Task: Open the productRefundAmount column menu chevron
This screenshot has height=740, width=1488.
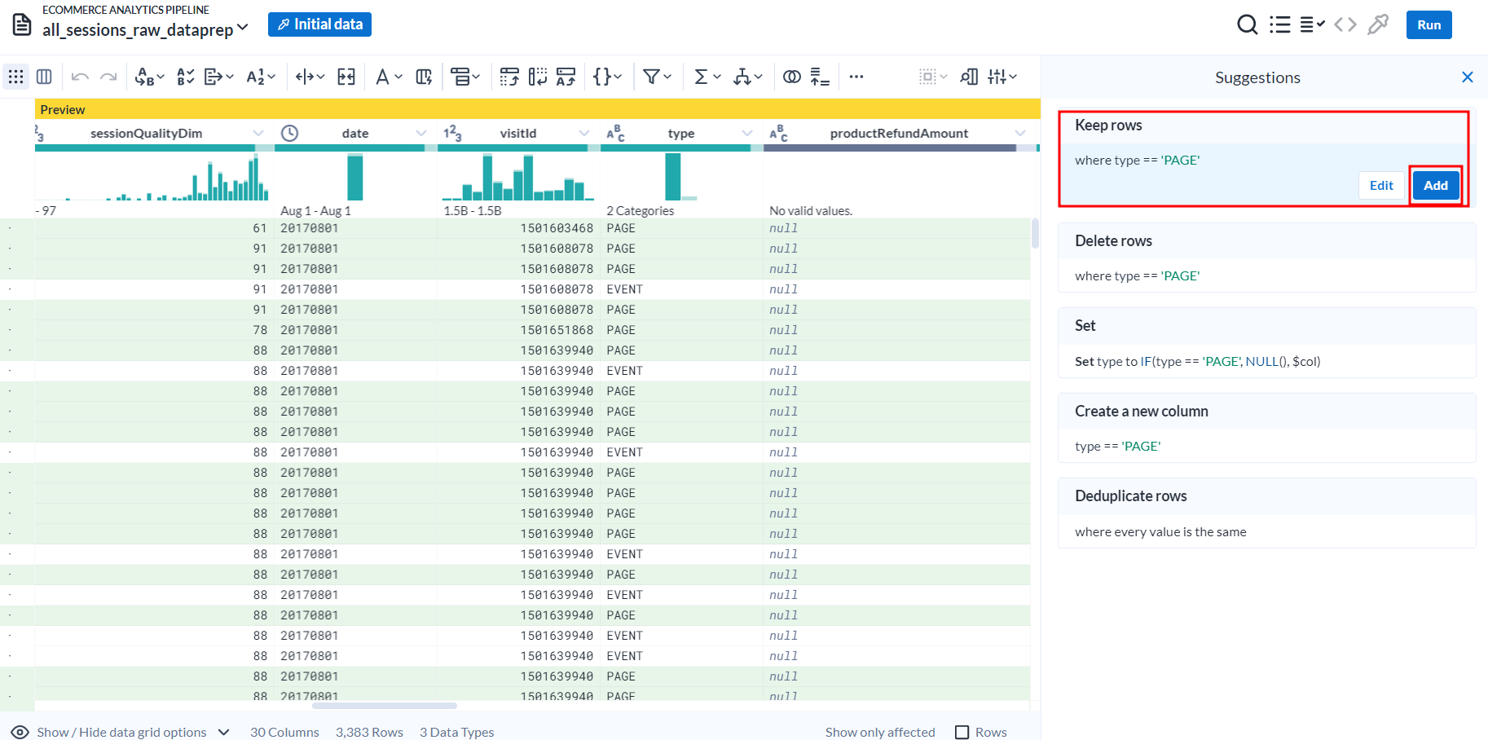Action: tap(1020, 133)
